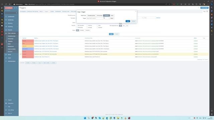Click the Edge sidebar search icon
This screenshot has width=214, height=120.
[212, 8]
